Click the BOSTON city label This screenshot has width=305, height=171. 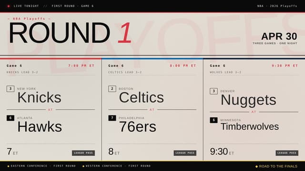pyautogui.click(x=126, y=89)
